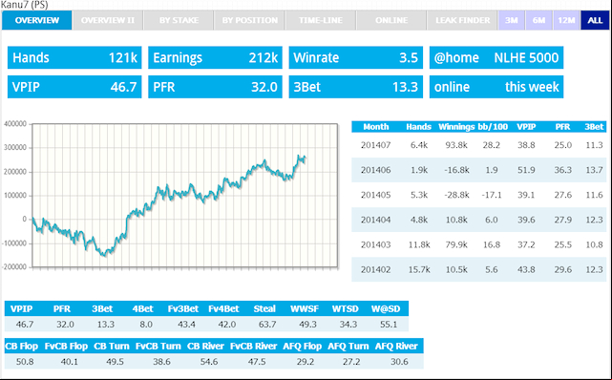Select the BY POSITION tab
Viewport: 612px width, 380px height.
pyautogui.click(x=250, y=20)
